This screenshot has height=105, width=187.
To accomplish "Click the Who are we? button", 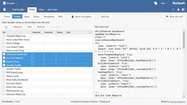I will tap(175, 17).
